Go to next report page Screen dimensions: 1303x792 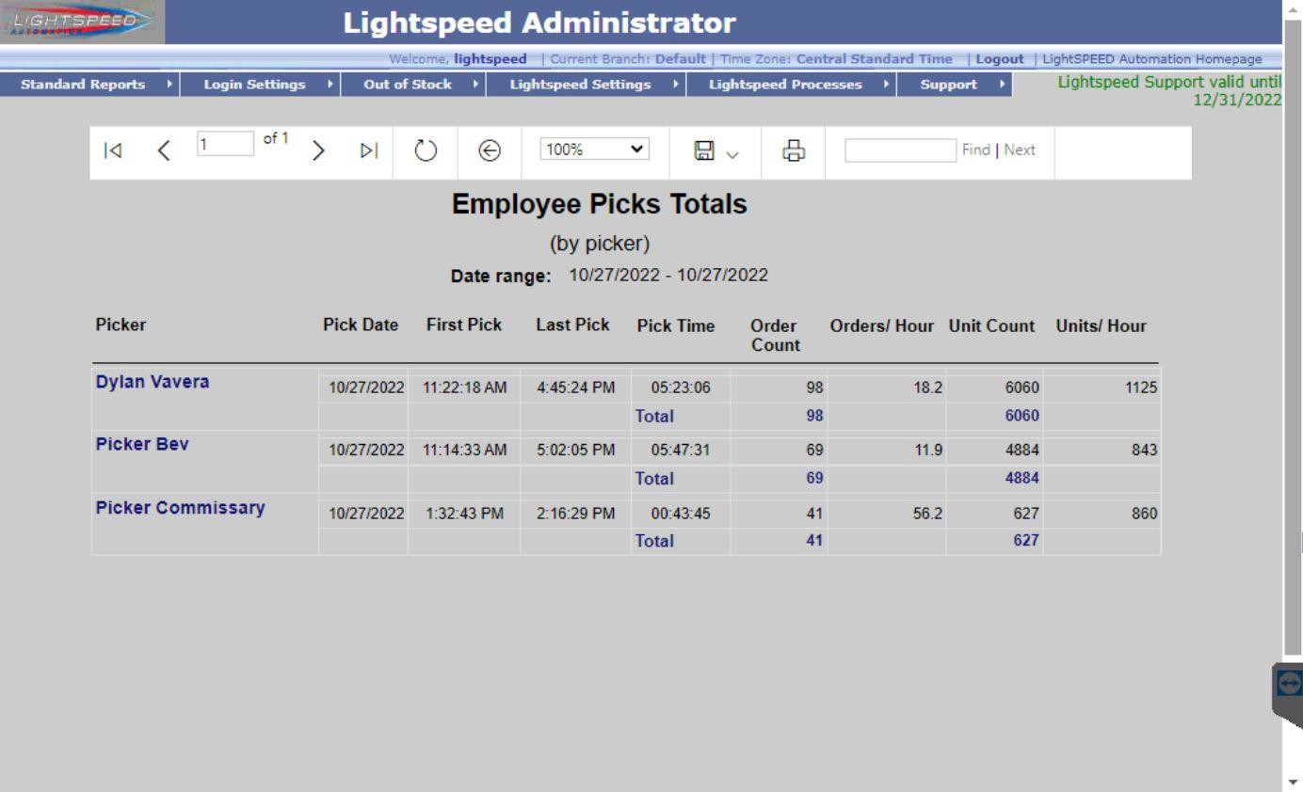319,150
